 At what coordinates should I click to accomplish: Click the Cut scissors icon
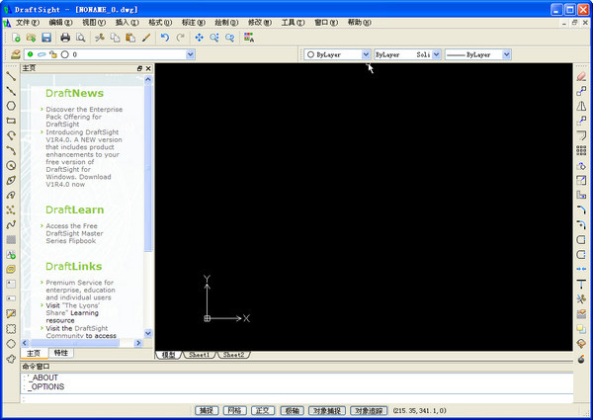coord(99,38)
